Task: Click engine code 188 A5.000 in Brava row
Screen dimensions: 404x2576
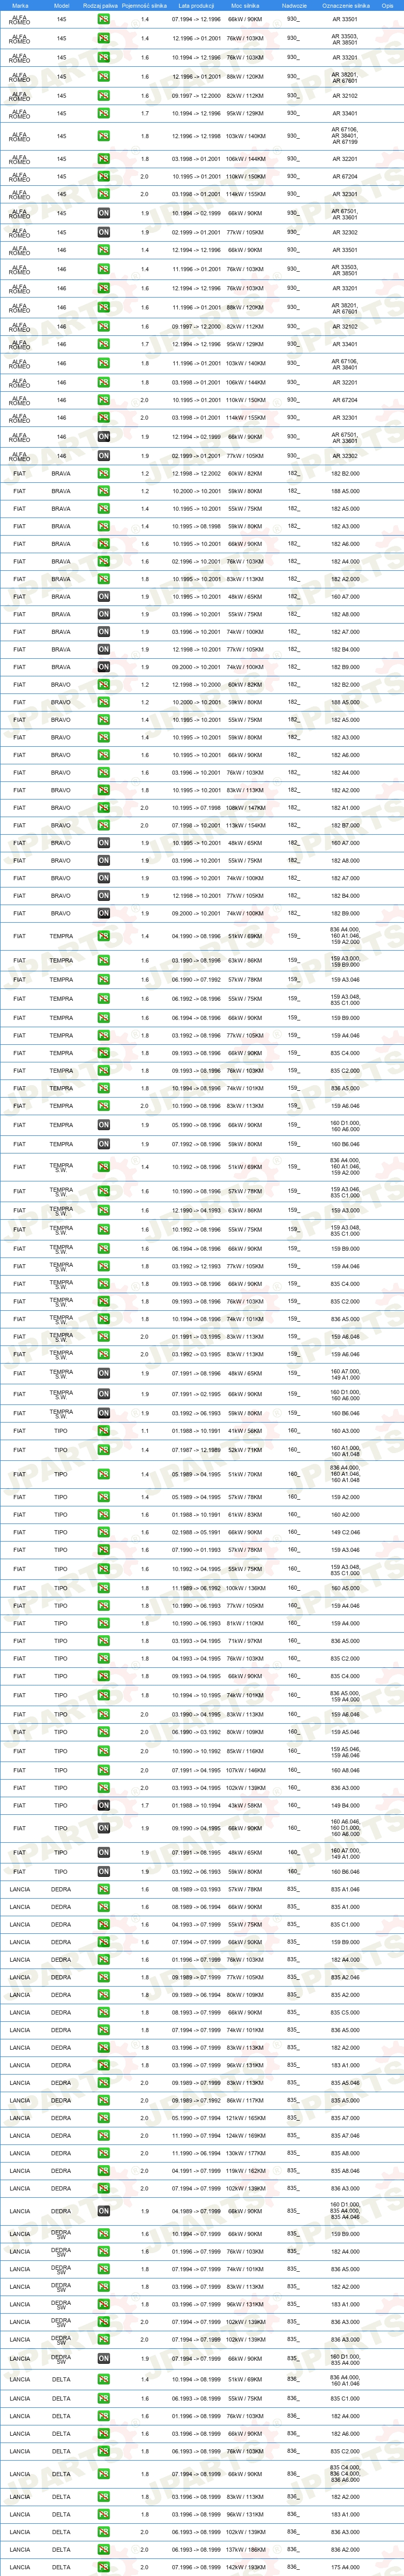Action: coord(345,491)
